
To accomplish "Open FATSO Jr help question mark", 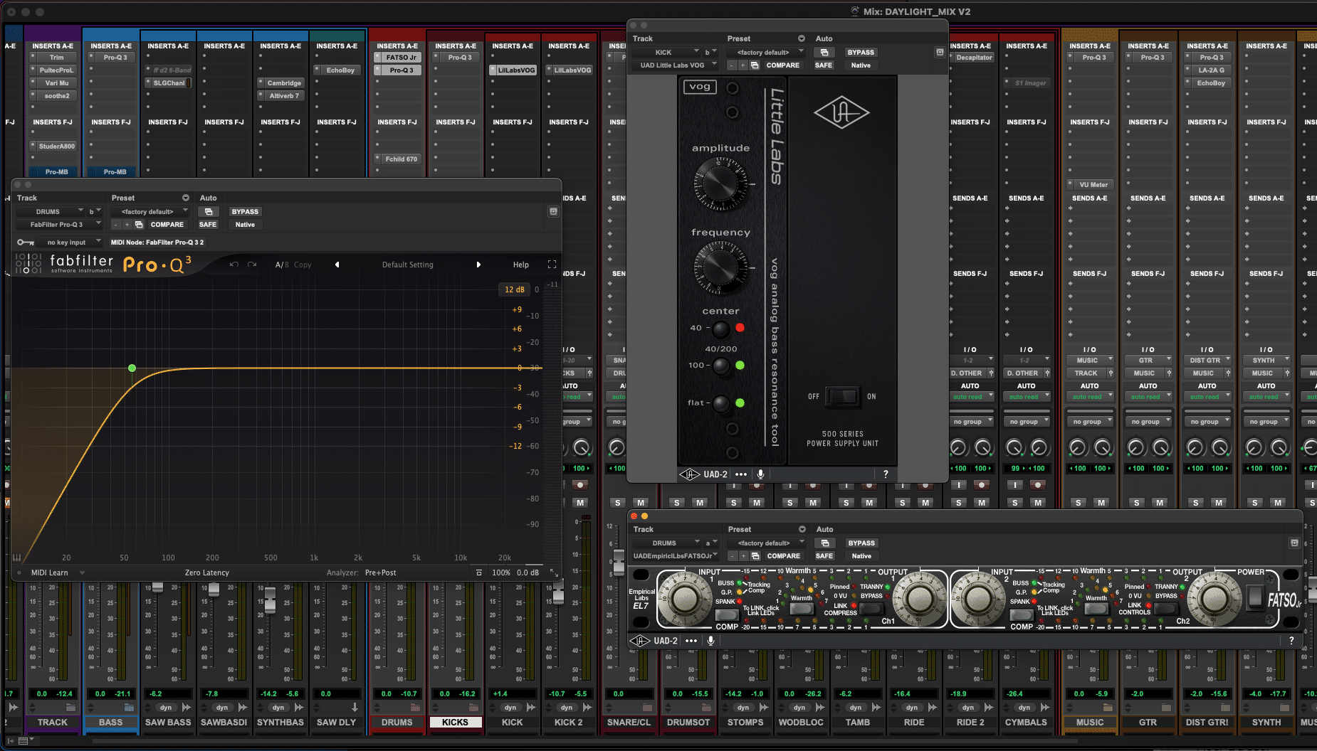I will coord(1291,641).
